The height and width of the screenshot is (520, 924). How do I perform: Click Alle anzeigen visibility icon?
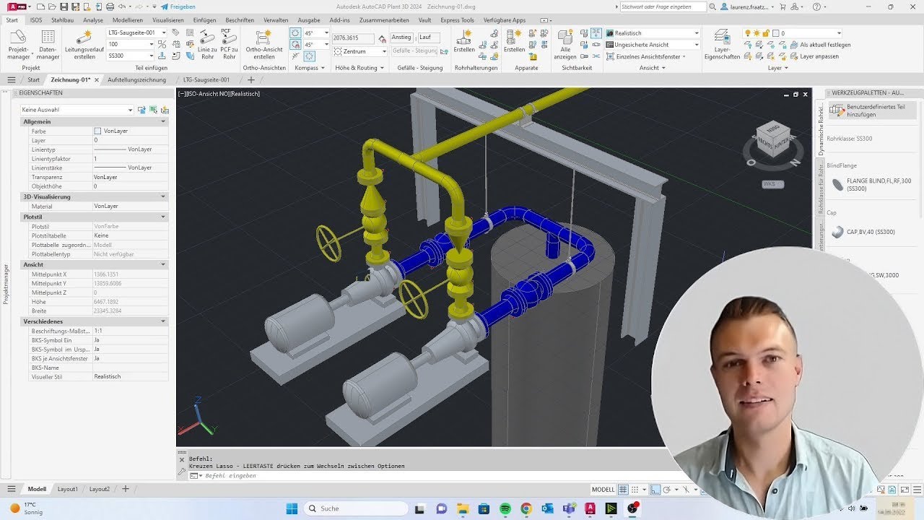[565, 44]
